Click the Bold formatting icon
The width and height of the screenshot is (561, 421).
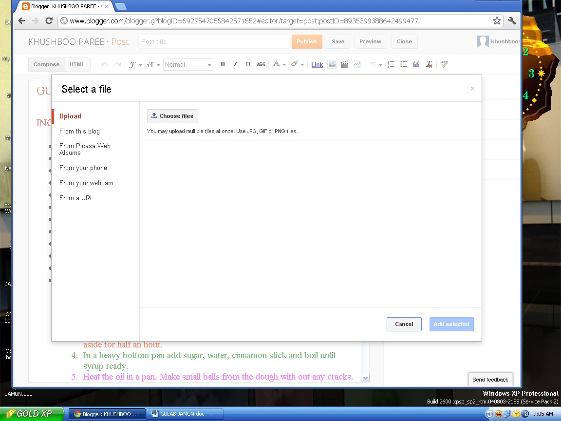tap(223, 64)
